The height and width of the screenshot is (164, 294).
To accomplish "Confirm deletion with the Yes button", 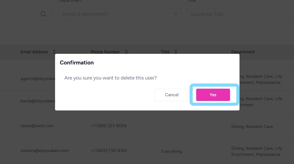I will click(213, 95).
